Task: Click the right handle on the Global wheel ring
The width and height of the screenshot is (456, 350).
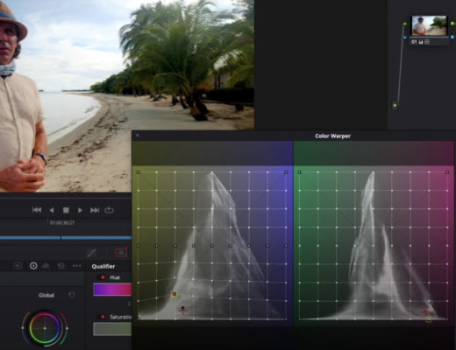Action: [x=67, y=328]
